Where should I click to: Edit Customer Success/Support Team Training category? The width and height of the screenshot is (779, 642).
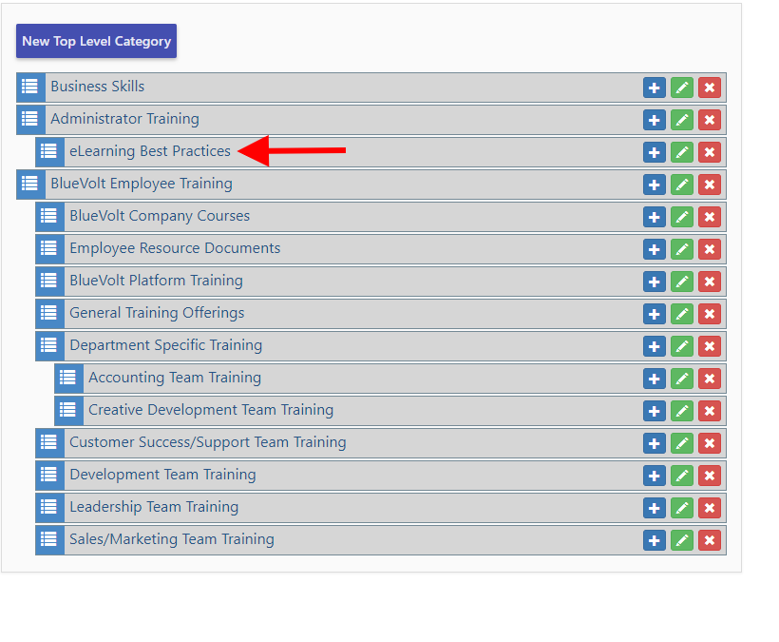coord(682,443)
